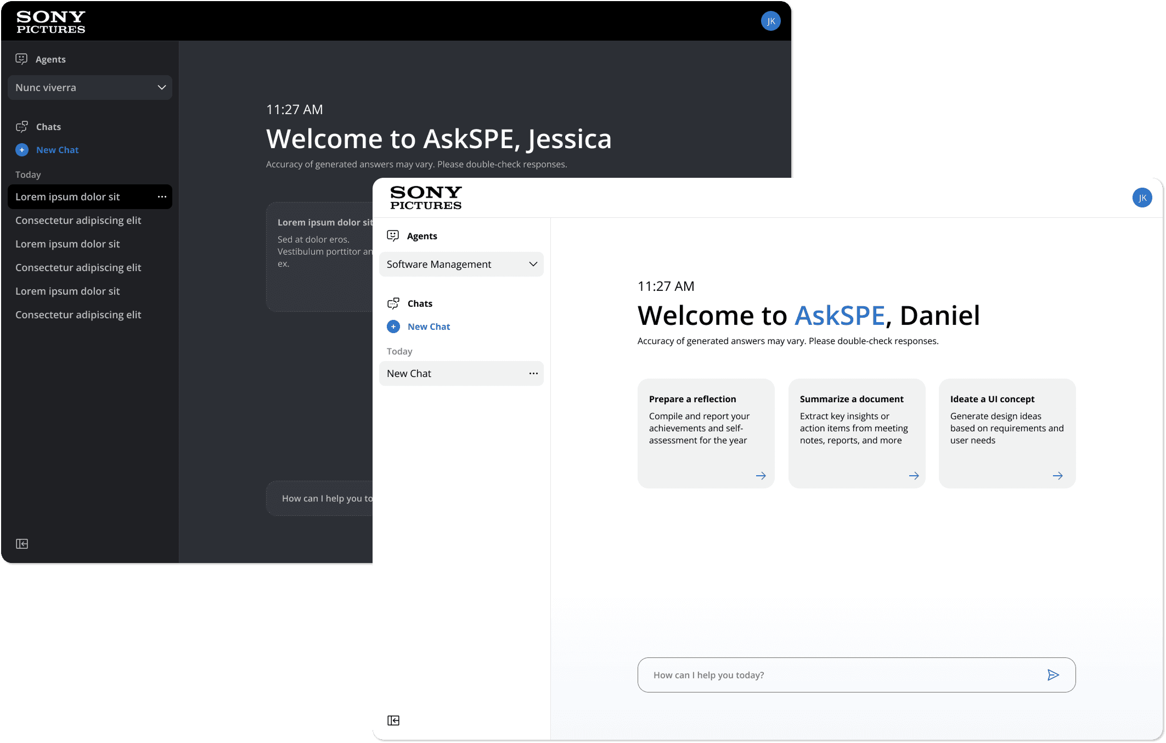
Task: Open JK user avatar in dark window
Action: coord(770,21)
